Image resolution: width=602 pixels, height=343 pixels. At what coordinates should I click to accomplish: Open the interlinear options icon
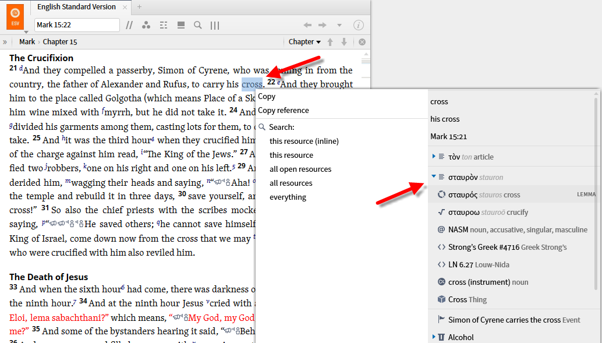click(x=164, y=26)
